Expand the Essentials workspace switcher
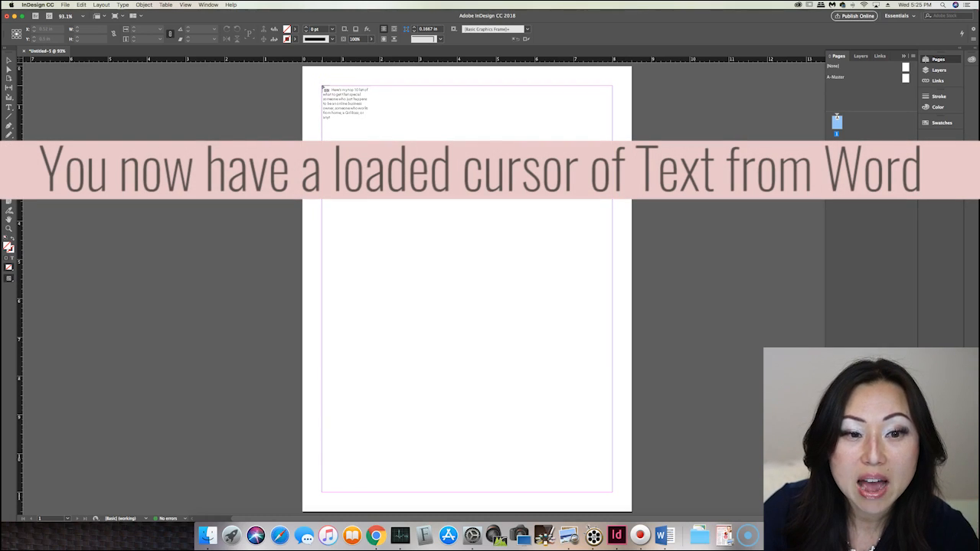 pyautogui.click(x=900, y=16)
